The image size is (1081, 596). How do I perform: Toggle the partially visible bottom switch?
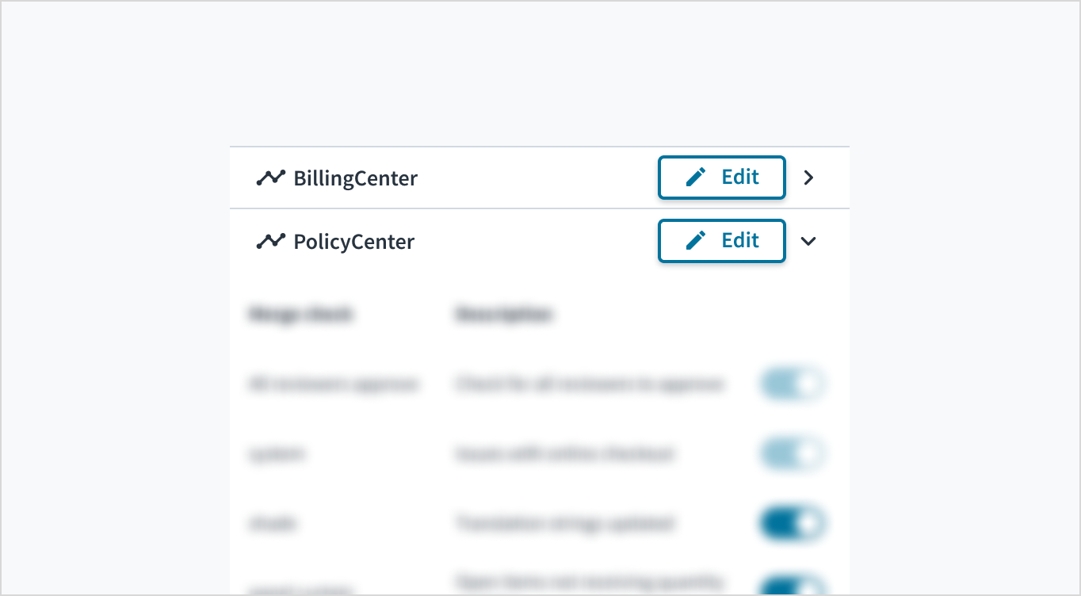click(793, 586)
